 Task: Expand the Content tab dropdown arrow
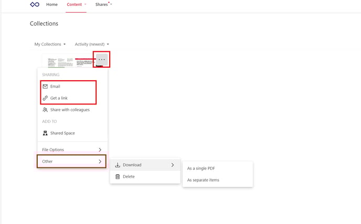86,5
